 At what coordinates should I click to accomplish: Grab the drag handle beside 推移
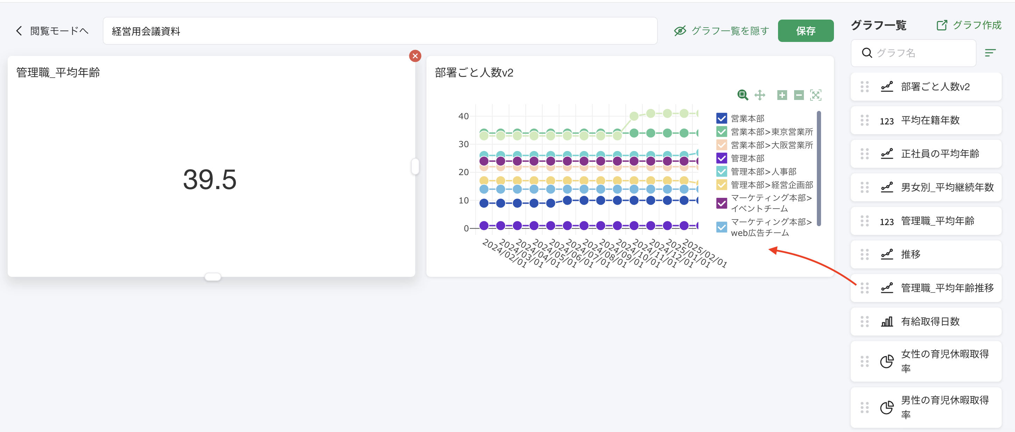pos(864,254)
